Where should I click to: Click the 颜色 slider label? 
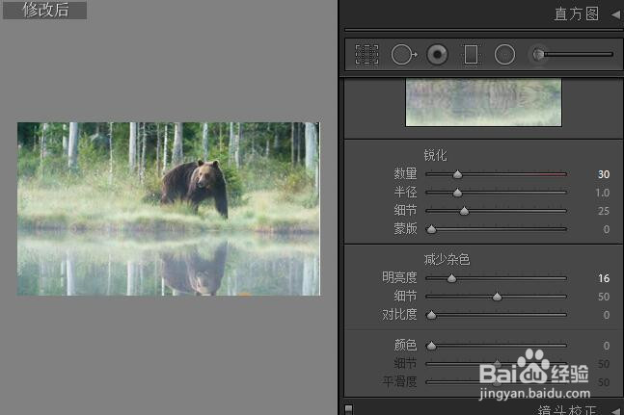coord(405,345)
